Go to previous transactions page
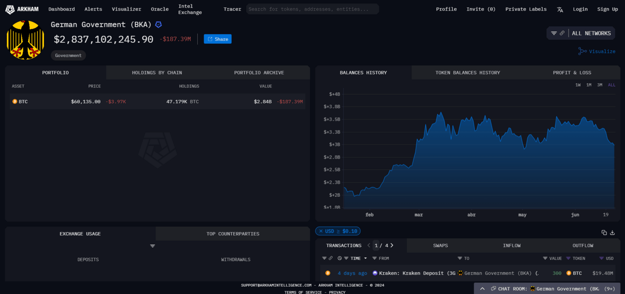The image size is (625, 294). point(369,246)
